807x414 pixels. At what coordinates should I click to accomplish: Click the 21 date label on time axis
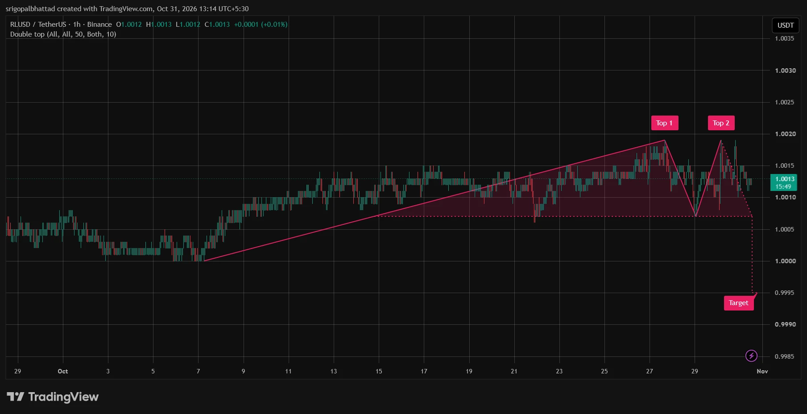[514, 371]
